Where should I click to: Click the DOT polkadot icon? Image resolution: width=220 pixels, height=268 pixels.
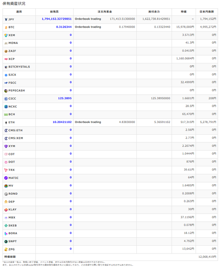[6, 162]
